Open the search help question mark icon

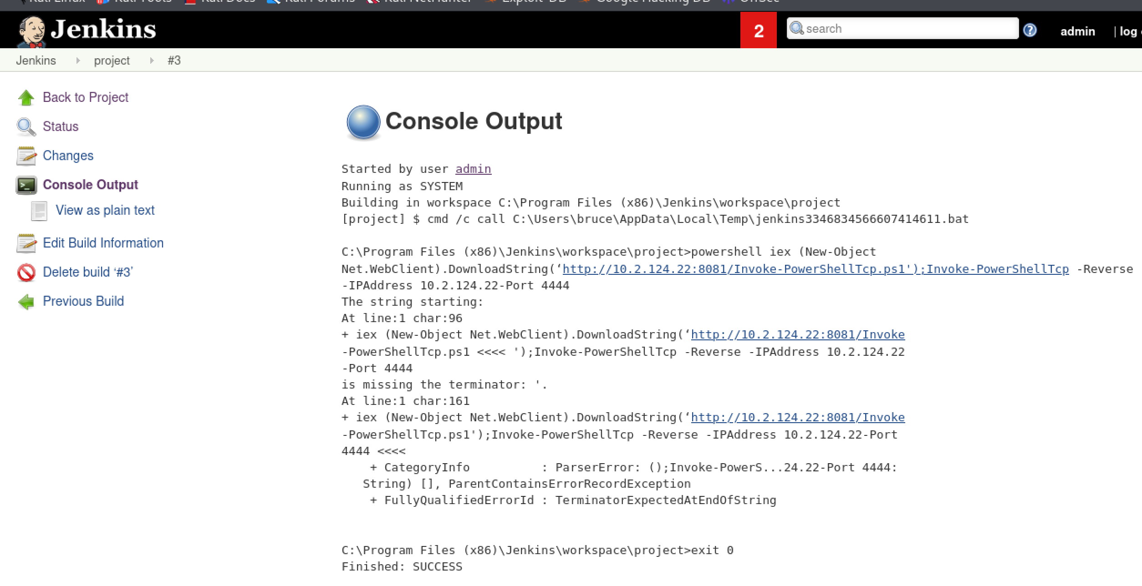[1030, 30]
